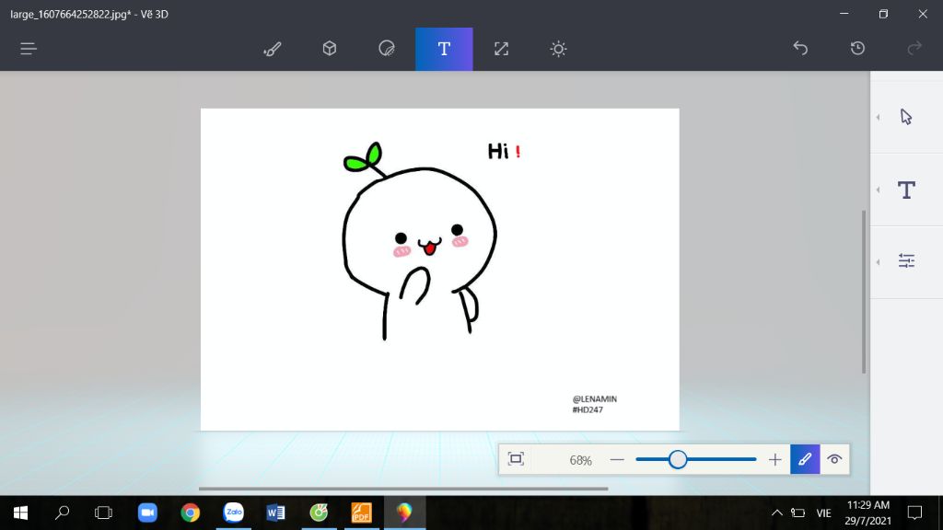Open the Canvas resize tool
Image resolution: width=943 pixels, height=530 pixels.
501,49
